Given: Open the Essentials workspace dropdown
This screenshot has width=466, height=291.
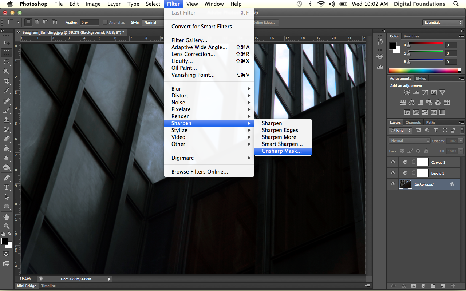Looking at the screenshot, I should pyautogui.click(x=443, y=23).
